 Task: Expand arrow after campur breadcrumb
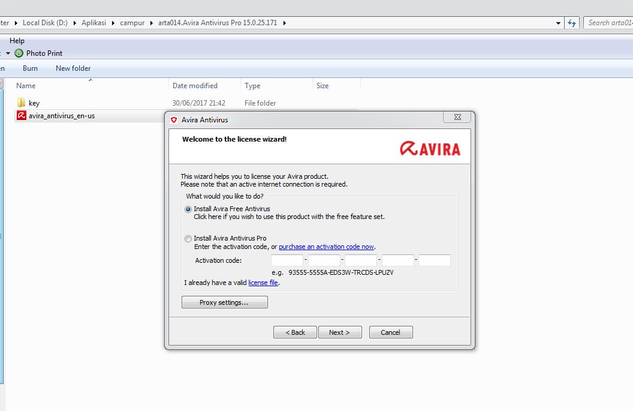click(152, 23)
